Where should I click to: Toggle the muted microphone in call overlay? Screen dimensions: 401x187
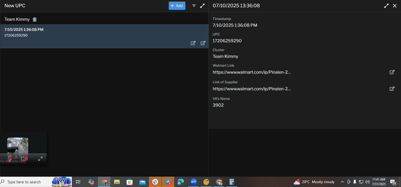(x=10, y=158)
